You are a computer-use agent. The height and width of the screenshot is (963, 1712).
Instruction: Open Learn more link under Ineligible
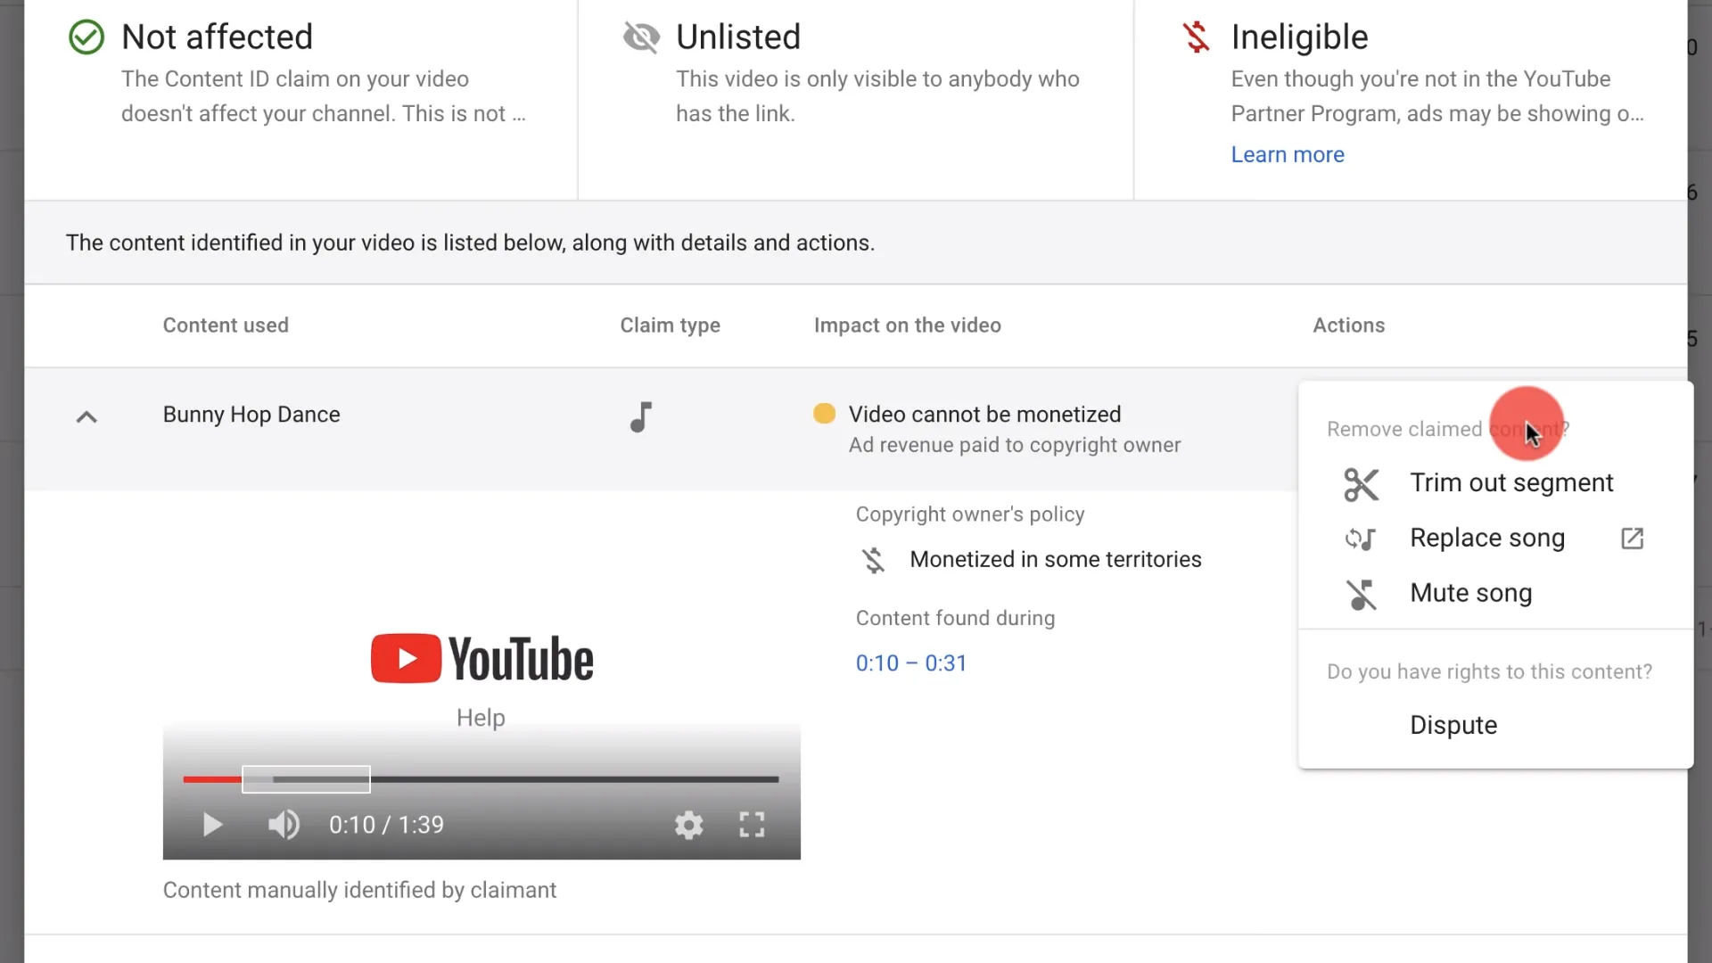pos(1287,154)
